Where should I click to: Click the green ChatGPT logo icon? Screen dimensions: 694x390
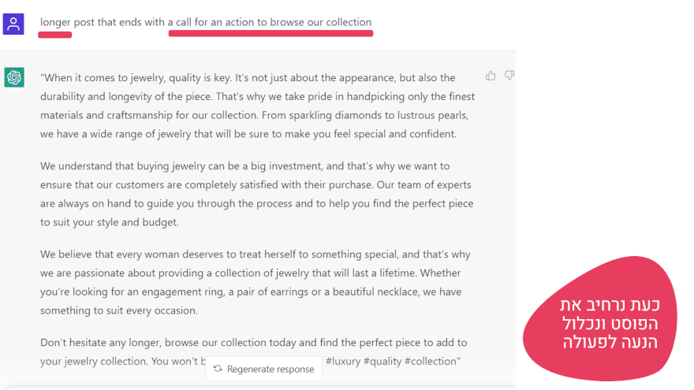[x=14, y=77]
